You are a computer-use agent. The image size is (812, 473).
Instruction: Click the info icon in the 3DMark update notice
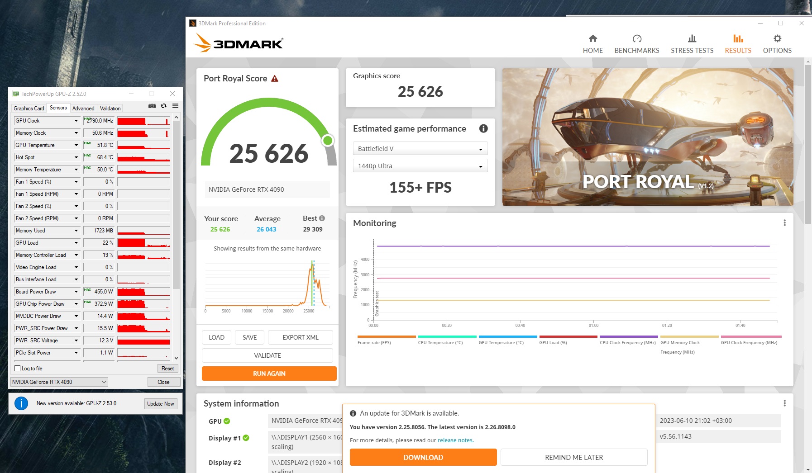(353, 413)
